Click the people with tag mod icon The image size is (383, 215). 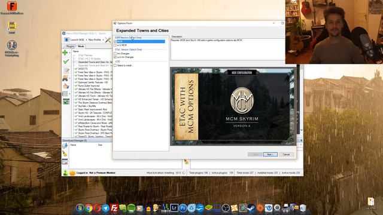pyautogui.click(x=65, y=78)
